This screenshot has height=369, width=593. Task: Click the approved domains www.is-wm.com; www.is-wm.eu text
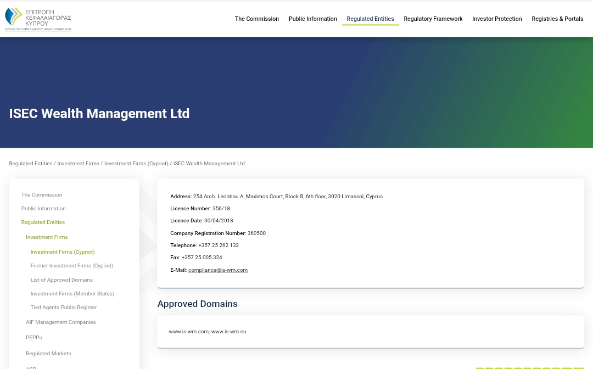pyautogui.click(x=208, y=332)
